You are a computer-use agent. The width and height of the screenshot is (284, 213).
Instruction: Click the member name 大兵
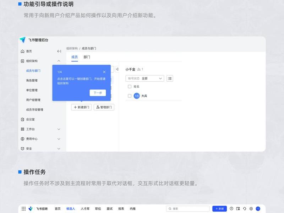(x=144, y=96)
